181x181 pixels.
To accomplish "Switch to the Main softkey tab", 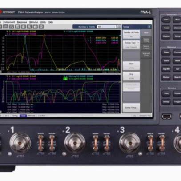I will 146,33.
